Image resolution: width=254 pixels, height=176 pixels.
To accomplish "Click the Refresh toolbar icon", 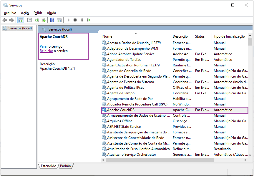I will (x=36, y=20).
